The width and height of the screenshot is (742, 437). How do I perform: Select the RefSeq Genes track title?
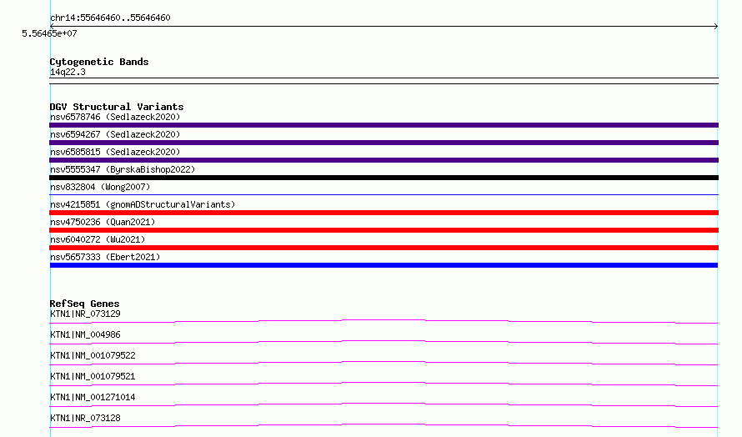(x=84, y=304)
